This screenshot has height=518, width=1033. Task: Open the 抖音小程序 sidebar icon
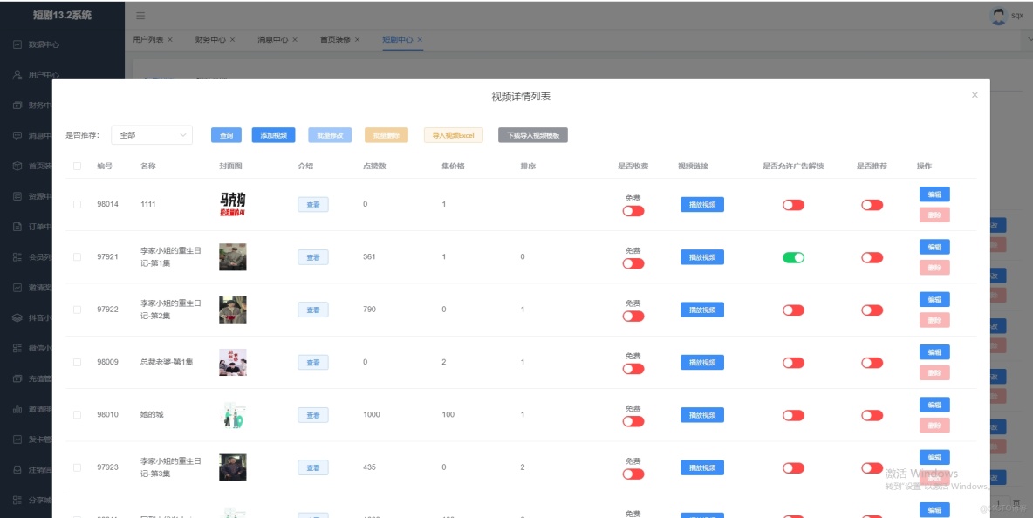(19, 317)
